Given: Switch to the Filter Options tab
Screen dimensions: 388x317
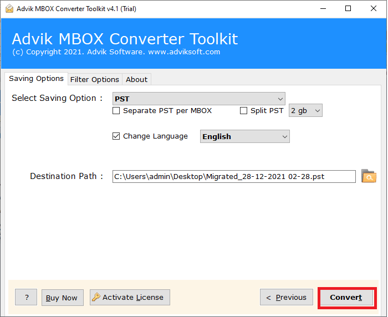Looking at the screenshot, I should [95, 79].
